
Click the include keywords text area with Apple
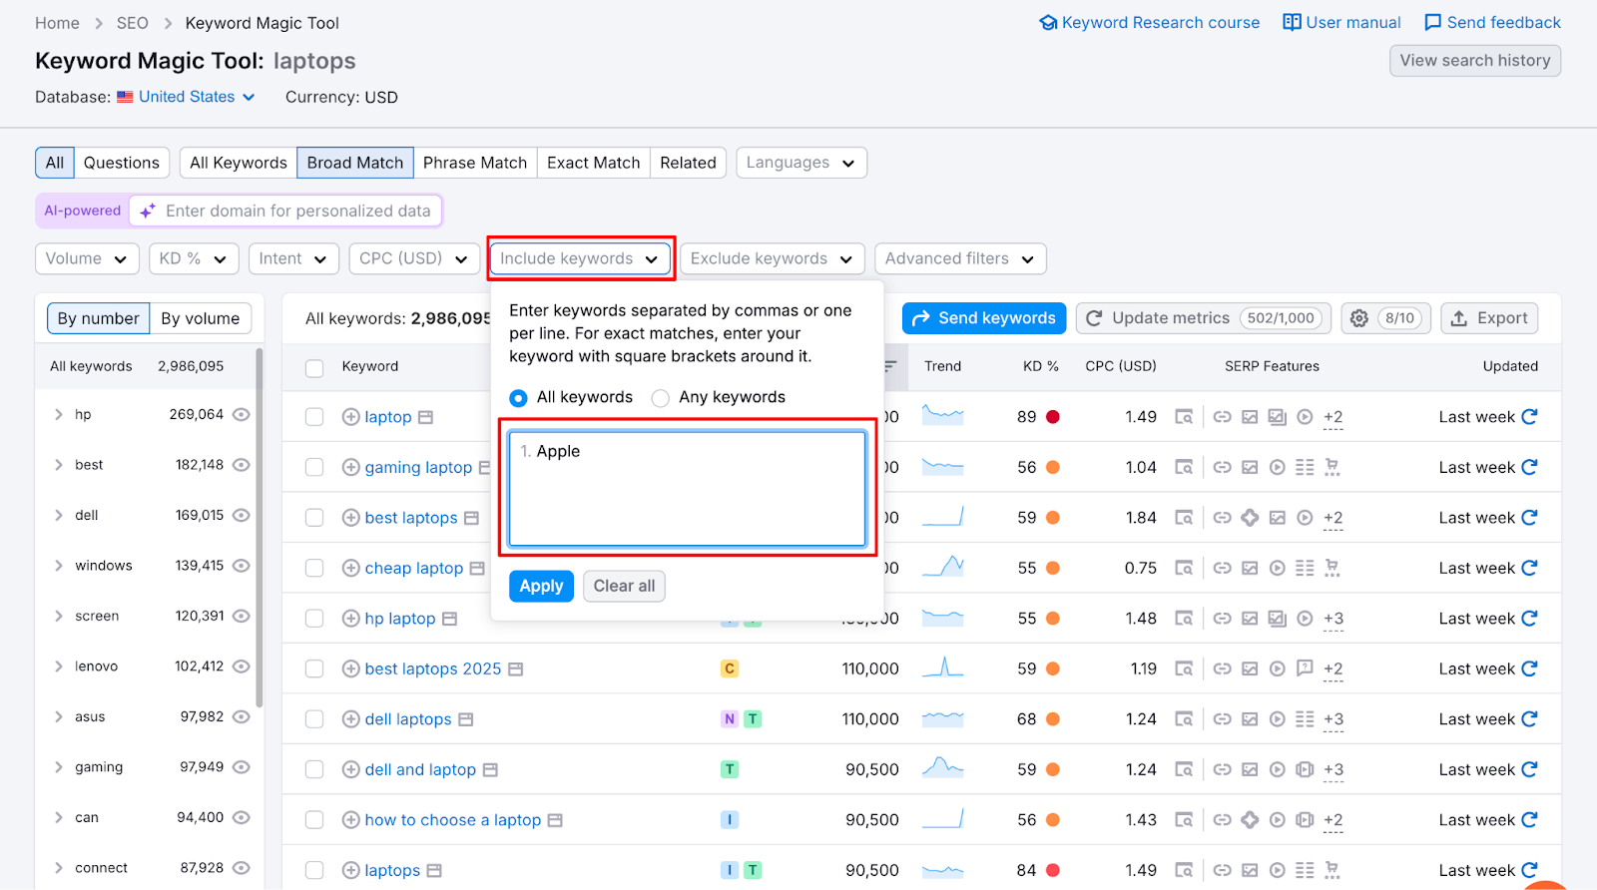click(688, 489)
